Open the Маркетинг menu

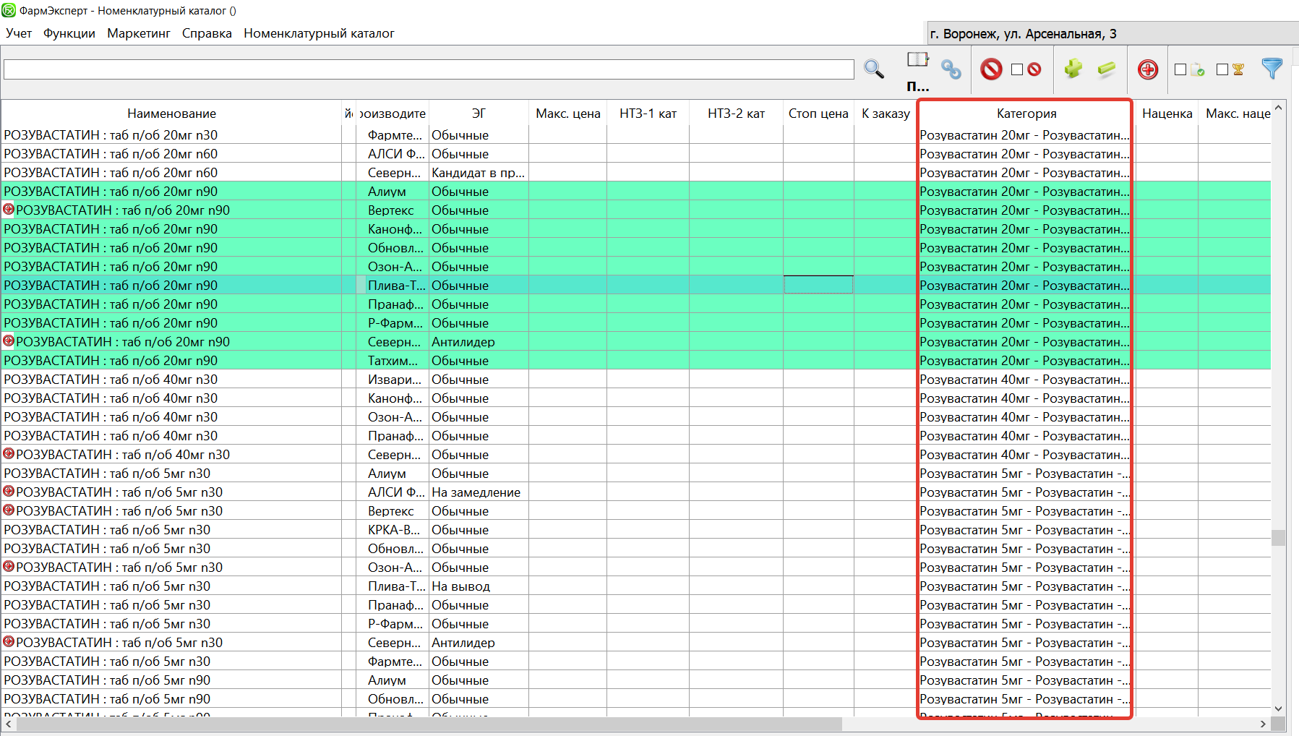[139, 33]
